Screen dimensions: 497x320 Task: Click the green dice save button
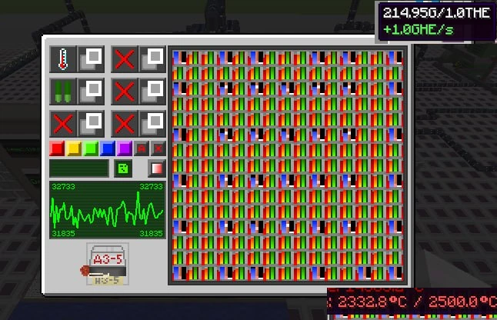pos(123,168)
